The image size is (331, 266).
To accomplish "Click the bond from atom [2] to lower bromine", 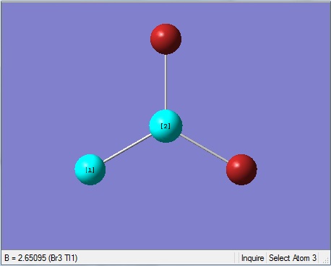I will (x=204, y=148).
